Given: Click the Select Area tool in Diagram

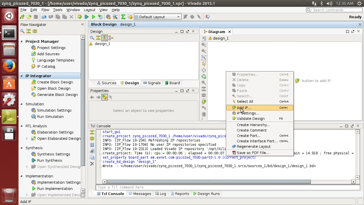Looking at the screenshot, I should (204, 64).
